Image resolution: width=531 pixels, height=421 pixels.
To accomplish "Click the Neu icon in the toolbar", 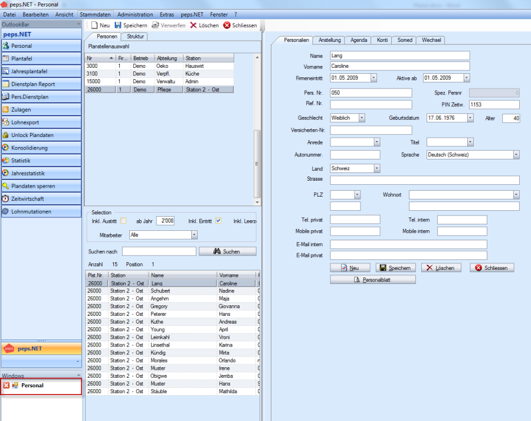I will click(x=94, y=25).
